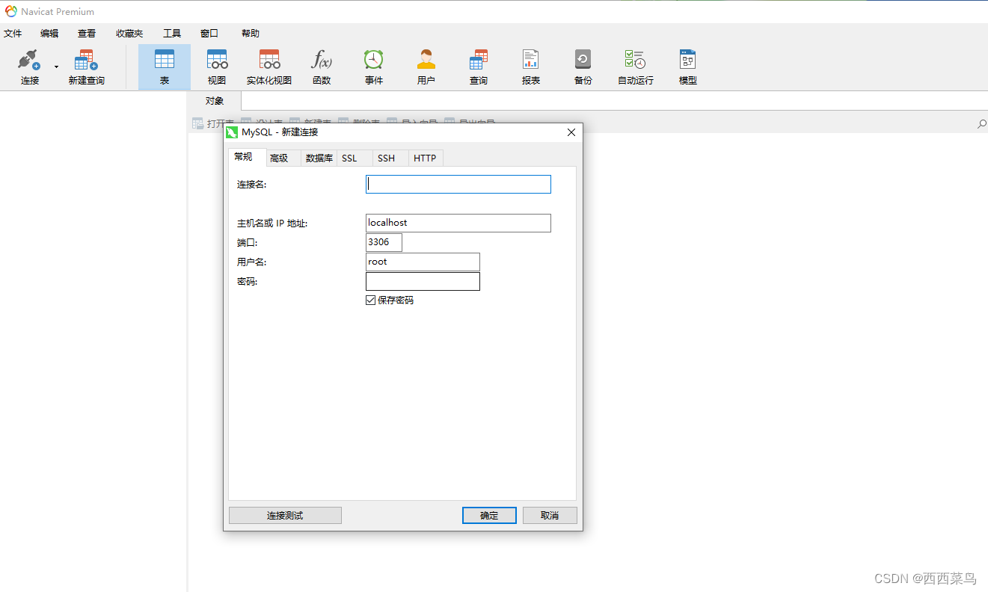Open the Backup (备份) toolbar icon
Screen dimensions: 988x592
click(583, 60)
